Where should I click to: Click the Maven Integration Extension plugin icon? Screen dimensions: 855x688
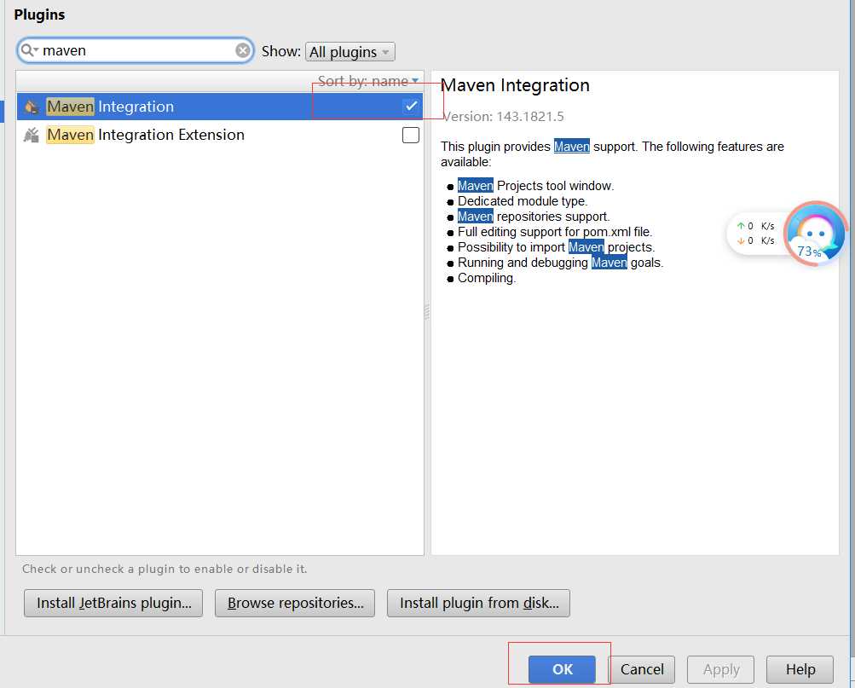click(x=32, y=135)
